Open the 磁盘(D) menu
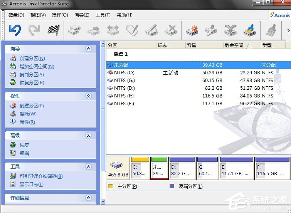 [x=16, y=15]
